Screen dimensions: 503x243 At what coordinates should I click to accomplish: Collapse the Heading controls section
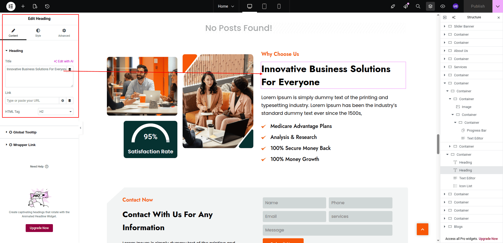coord(14,51)
